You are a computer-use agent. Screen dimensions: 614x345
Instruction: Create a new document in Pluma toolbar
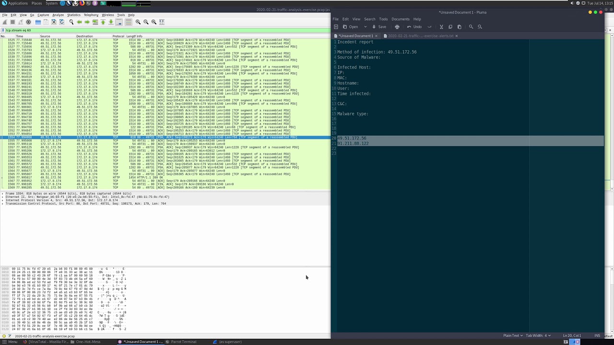(x=336, y=27)
